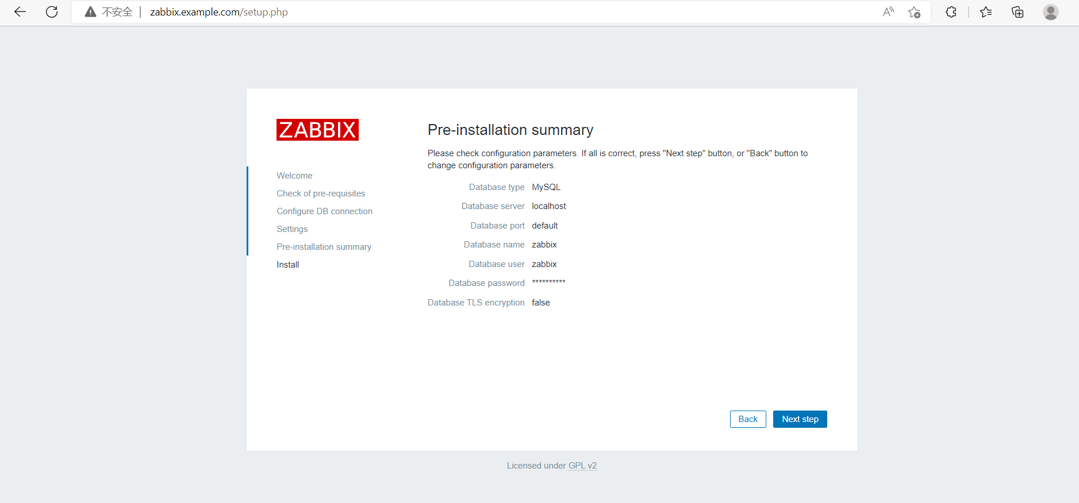1079x503 pixels.
Task: Click the default database port value
Action: click(x=545, y=226)
